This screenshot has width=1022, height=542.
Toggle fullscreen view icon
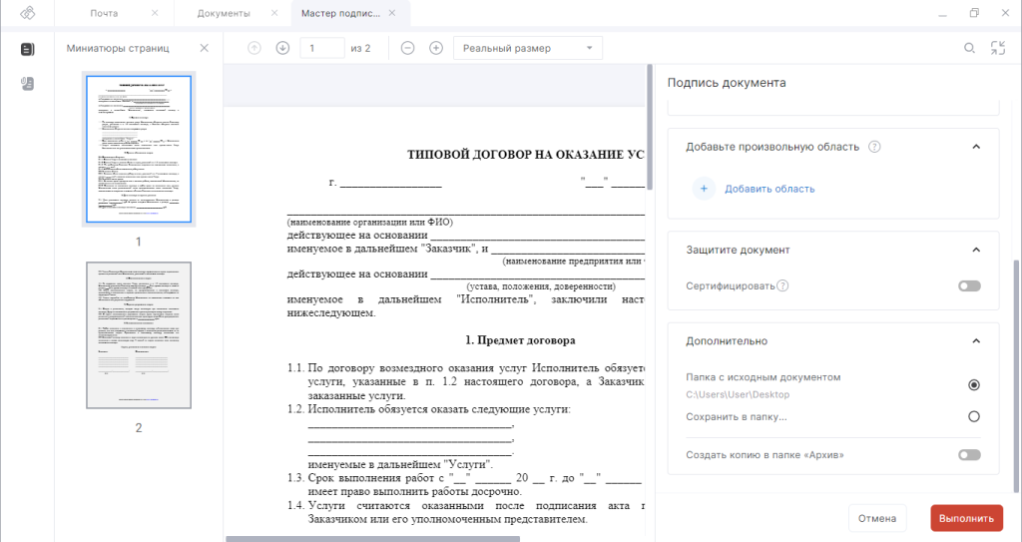(998, 48)
